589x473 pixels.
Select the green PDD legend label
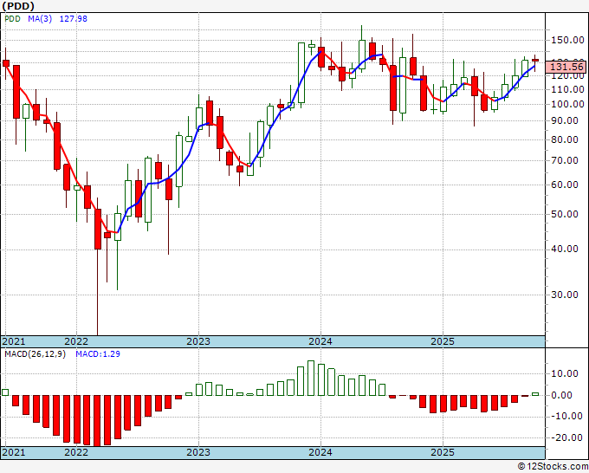[12, 18]
